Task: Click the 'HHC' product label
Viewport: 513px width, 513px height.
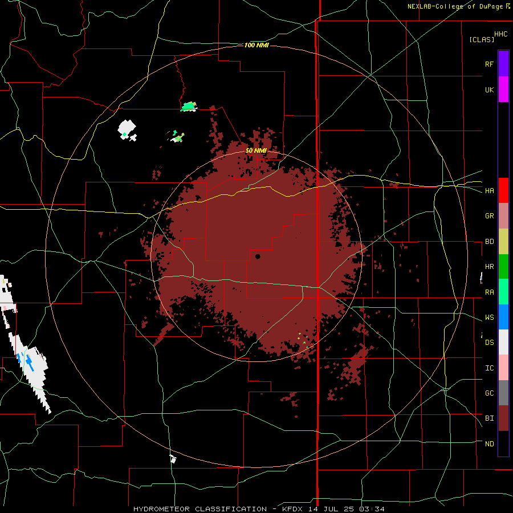Action: pos(500,34)
